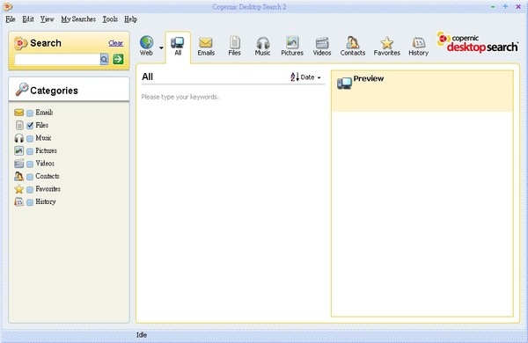Click the Copernic flower icon in Search header
Image resolution: width=528 pixels, height=343 pixels.
pos(20,43)
